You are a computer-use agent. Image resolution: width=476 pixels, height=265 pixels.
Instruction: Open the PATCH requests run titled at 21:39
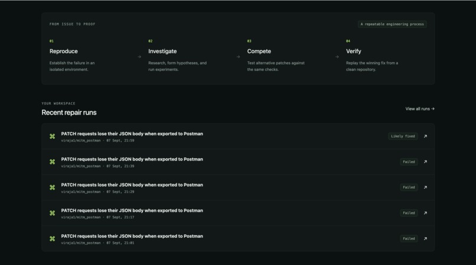(x=132, y=159)
